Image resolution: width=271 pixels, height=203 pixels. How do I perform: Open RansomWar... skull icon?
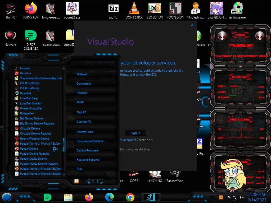point(175,176)
